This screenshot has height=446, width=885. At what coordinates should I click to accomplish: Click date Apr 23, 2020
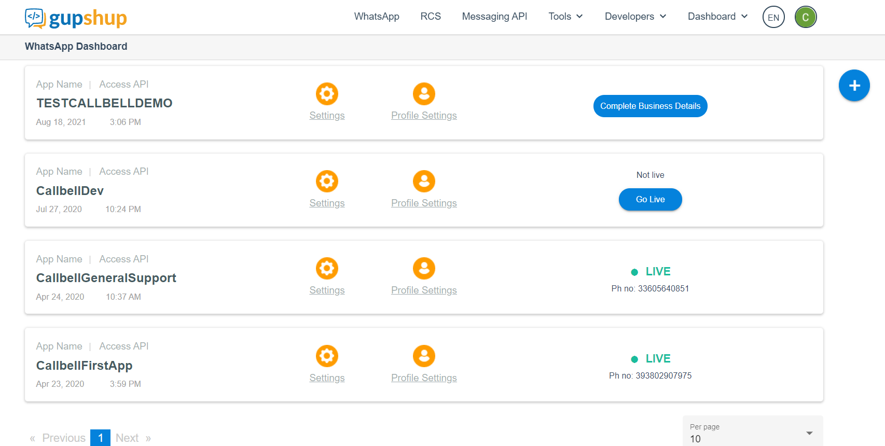click(x=60, y=384)
